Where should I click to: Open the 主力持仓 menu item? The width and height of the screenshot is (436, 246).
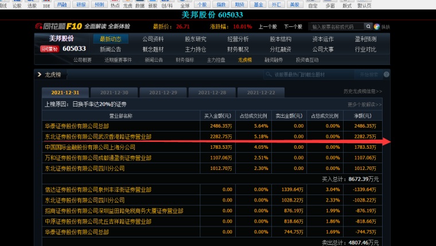[x=195, y=49]
